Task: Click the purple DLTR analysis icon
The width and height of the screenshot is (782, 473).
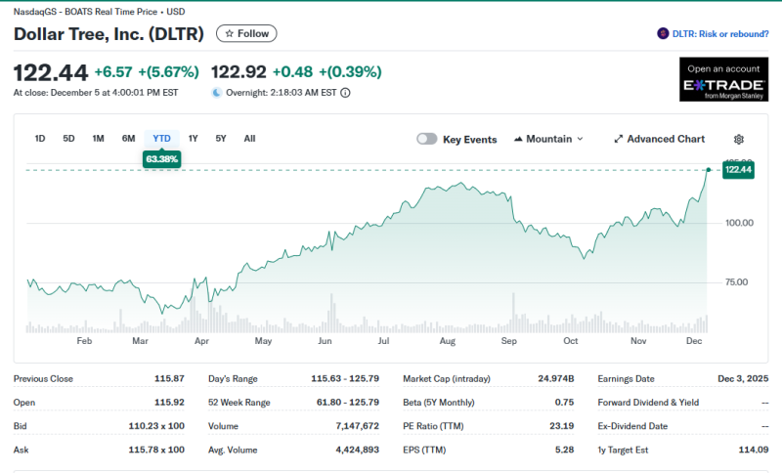Action: 663,33
